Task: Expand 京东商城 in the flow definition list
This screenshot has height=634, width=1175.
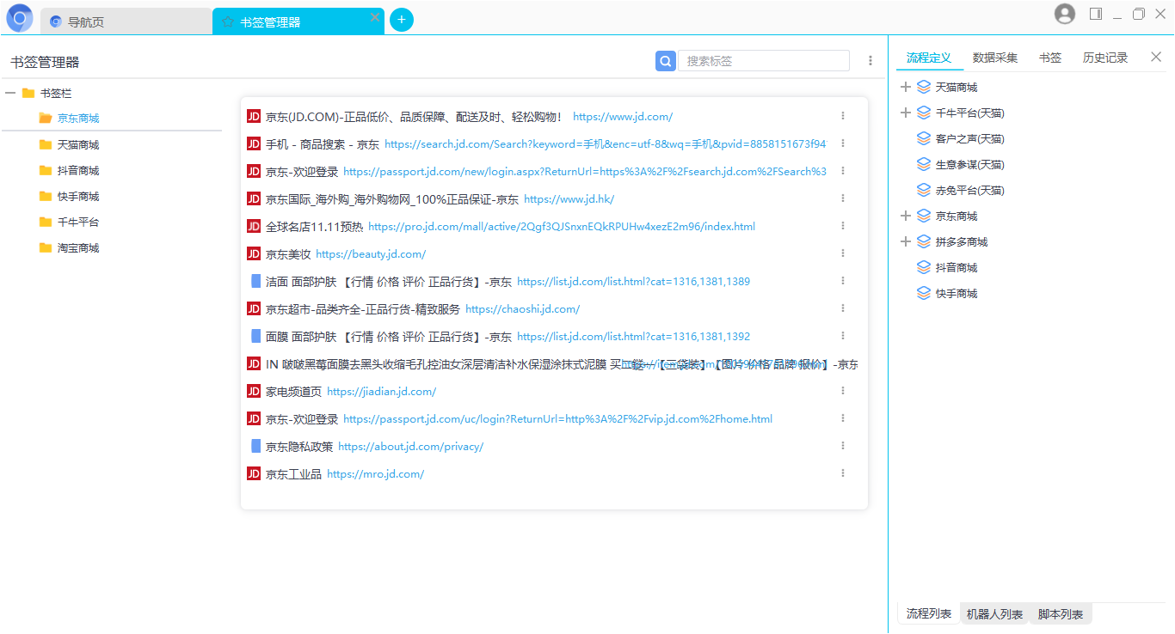Action: 905,216
